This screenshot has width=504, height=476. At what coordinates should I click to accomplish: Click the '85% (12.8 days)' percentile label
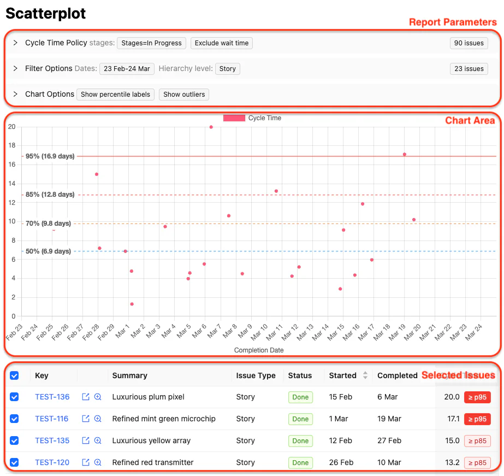[x=50, y=195]
